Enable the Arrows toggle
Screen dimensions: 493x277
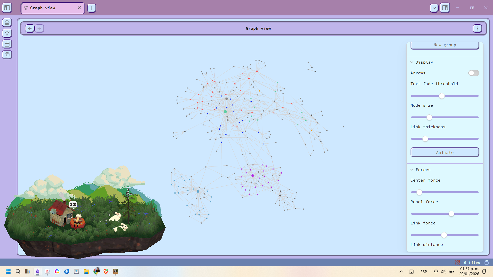pyautogui.click(x=473, y=73)
